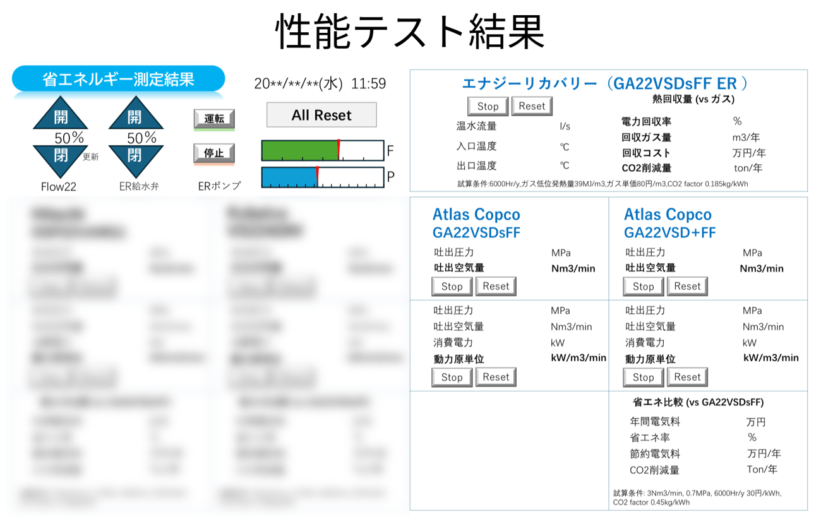
Task: Click 試算条件 line with 6000Hr/y gas conditions
Action: 602,184
